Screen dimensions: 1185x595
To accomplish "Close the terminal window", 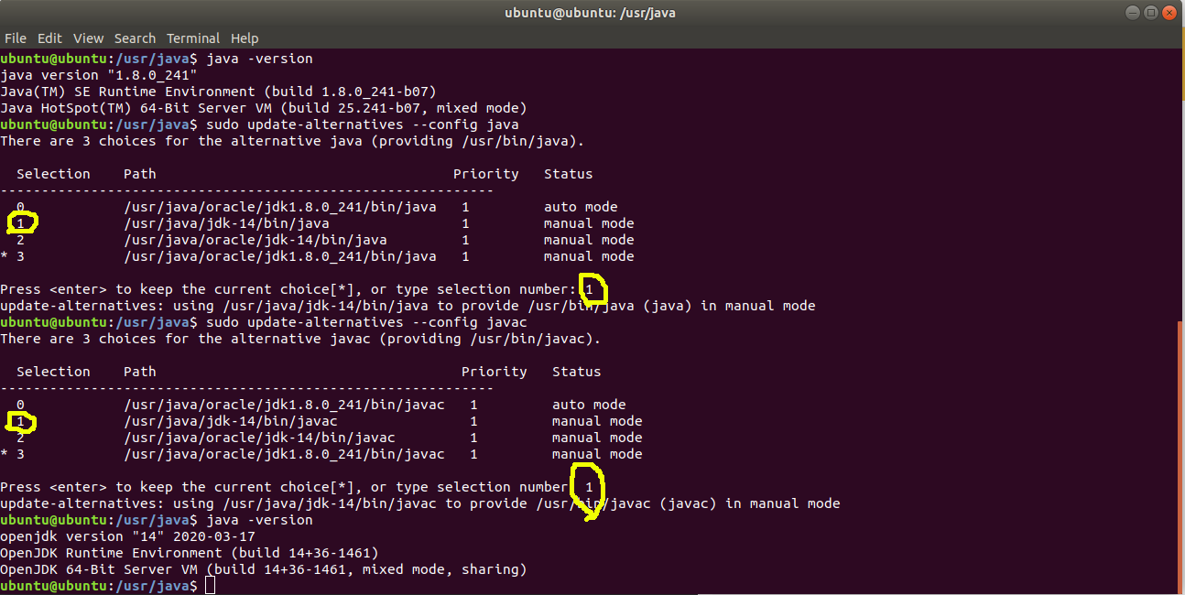I will click(x=1169, y=13).
